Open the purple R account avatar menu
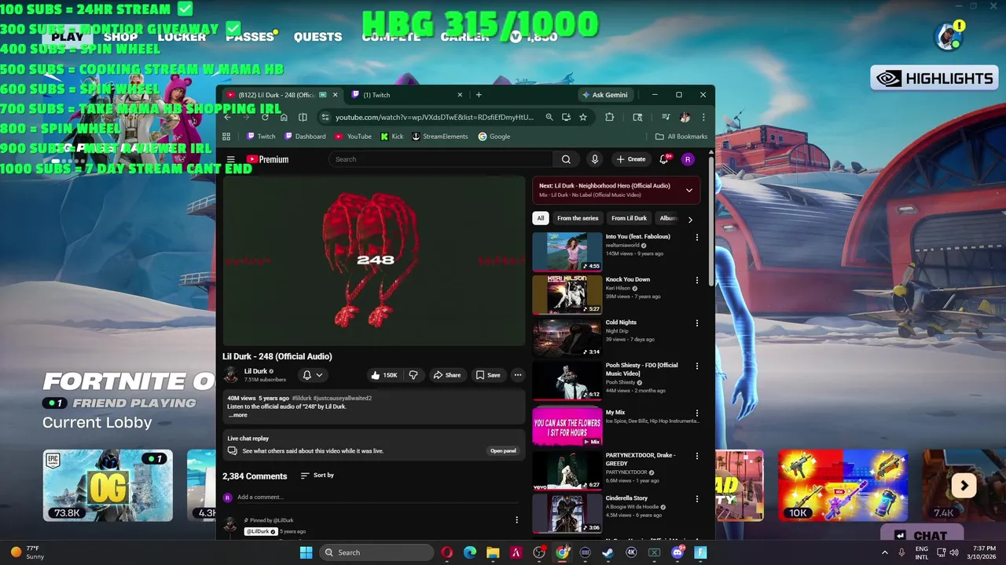Image resolution: width=1006 pixels, height=565 pixels. [688, 159]
